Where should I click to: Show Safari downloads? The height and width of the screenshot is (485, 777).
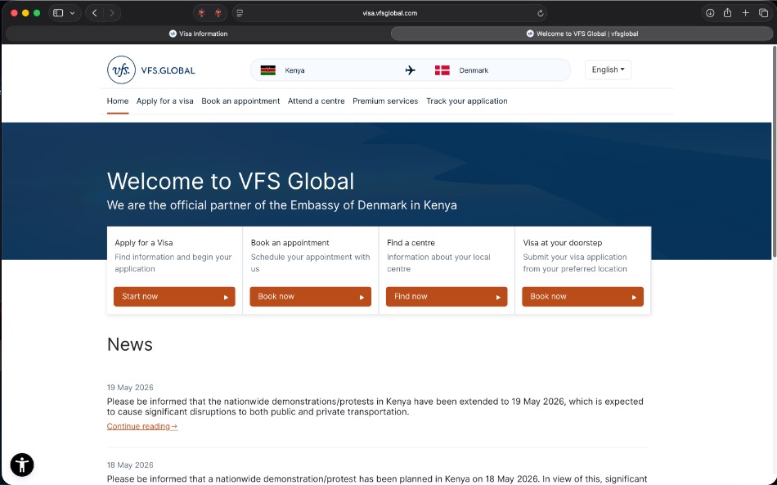(x=710, y=13)
